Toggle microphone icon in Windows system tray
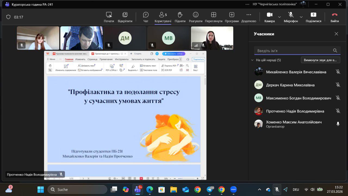This screenshot has height=196, width=348. coord(277,189)
